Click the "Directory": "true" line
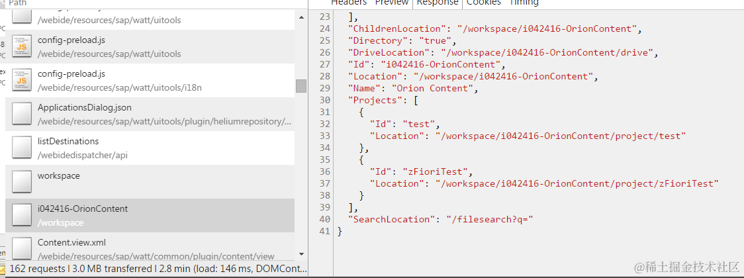 click(402, 41)
